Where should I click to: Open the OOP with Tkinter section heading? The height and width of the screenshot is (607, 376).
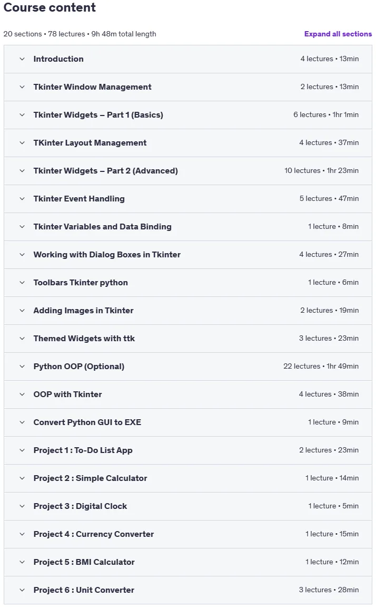[67, 394]
